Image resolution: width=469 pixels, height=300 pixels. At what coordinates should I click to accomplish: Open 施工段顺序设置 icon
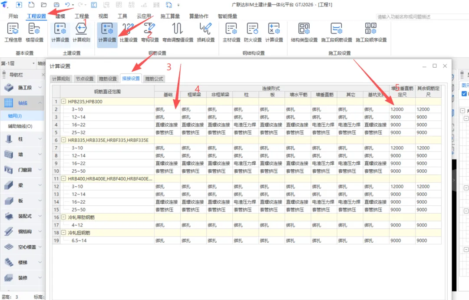click(371, 33)
